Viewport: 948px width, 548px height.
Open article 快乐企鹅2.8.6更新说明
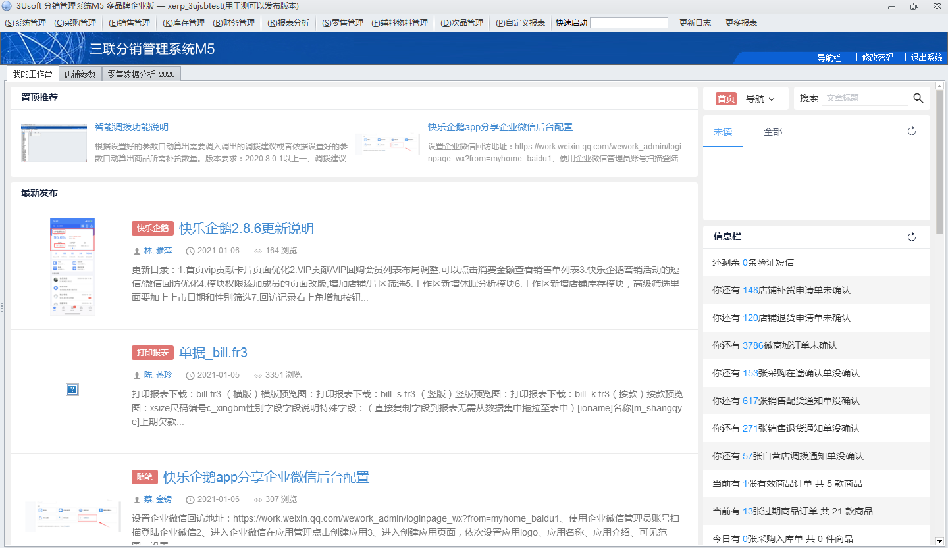(x=246, y=228)
